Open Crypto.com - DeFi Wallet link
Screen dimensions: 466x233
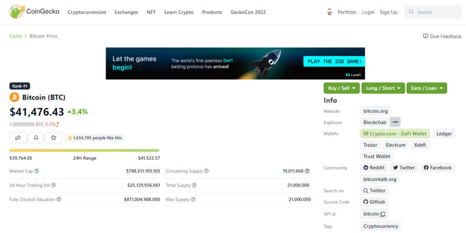click(x=395, y=134)
